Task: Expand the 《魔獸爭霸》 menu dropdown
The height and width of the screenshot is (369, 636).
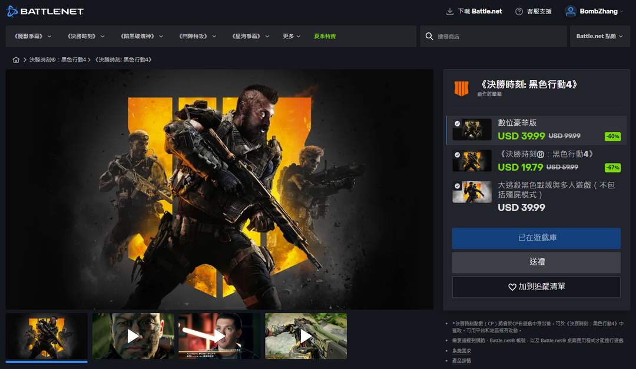Action: point(33,36)
